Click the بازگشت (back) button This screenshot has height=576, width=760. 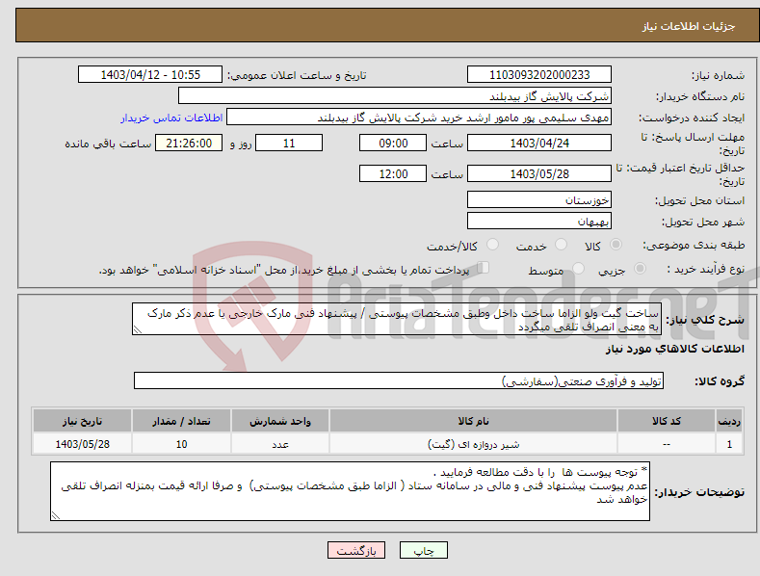pyautogui.click(x=356, y=551)
